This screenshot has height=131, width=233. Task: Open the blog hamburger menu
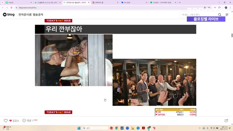point(227,15)
